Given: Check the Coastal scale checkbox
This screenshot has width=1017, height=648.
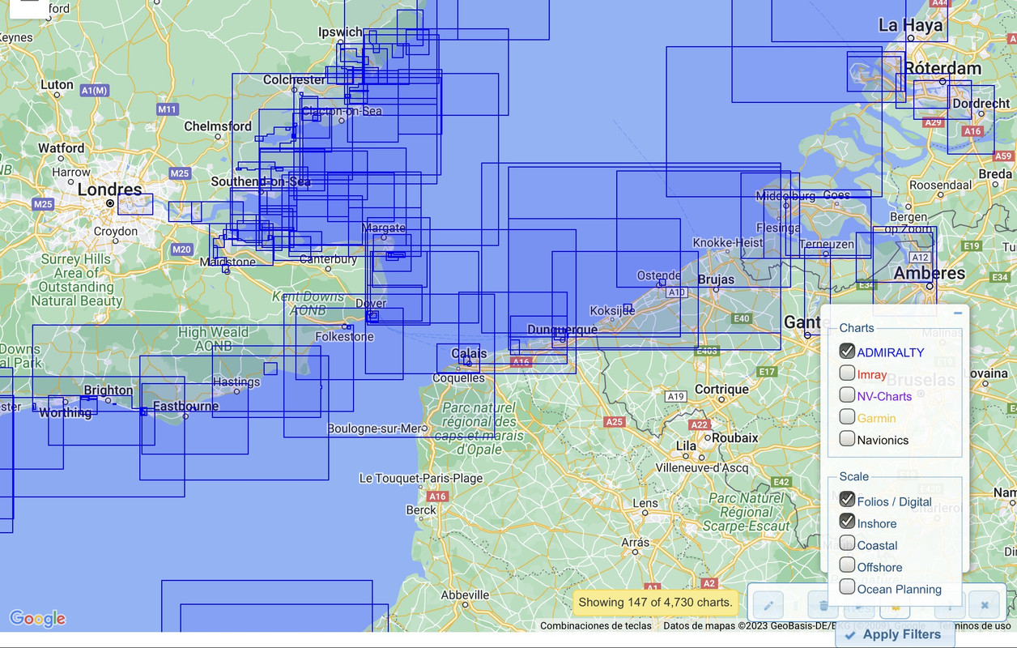Looking at the screenshot, I should pos(847,544).
